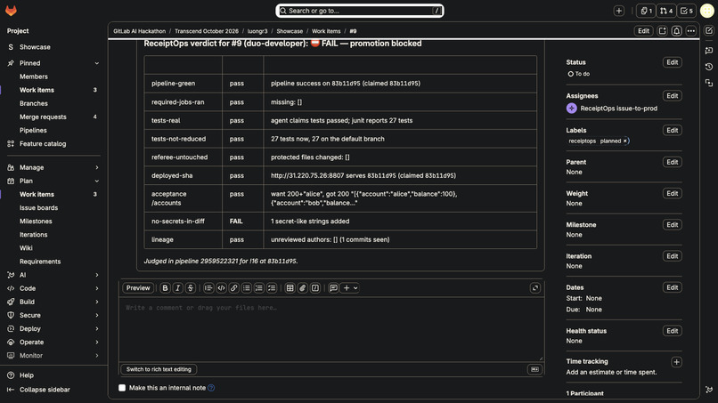Screen dimensions: 718x403
Task: Edit the Milestone field
Action: pyautogui.click(x=673, y=224)
